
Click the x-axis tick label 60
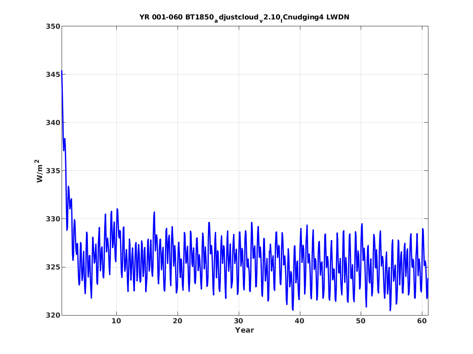tap(422, 321)
